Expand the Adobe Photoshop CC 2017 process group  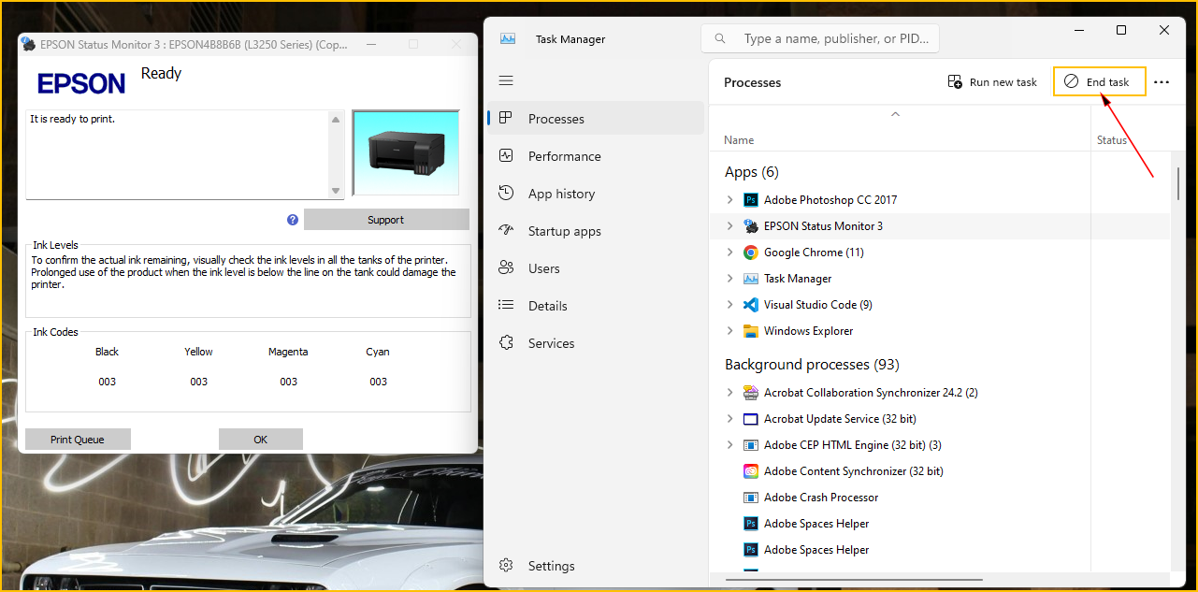click(x=730, y=200)
